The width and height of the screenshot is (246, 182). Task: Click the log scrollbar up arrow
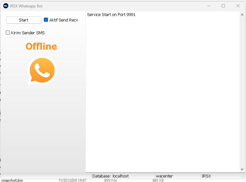pos(242,14)
